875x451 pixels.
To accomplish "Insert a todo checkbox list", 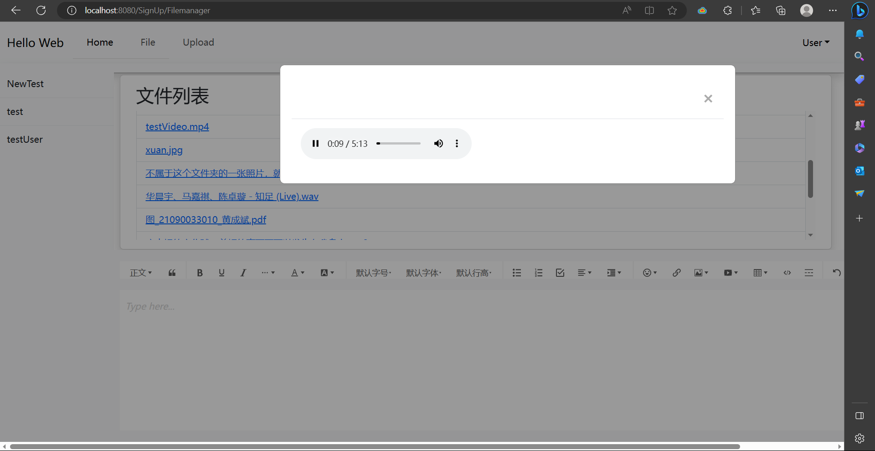I will tap(560, 273).
